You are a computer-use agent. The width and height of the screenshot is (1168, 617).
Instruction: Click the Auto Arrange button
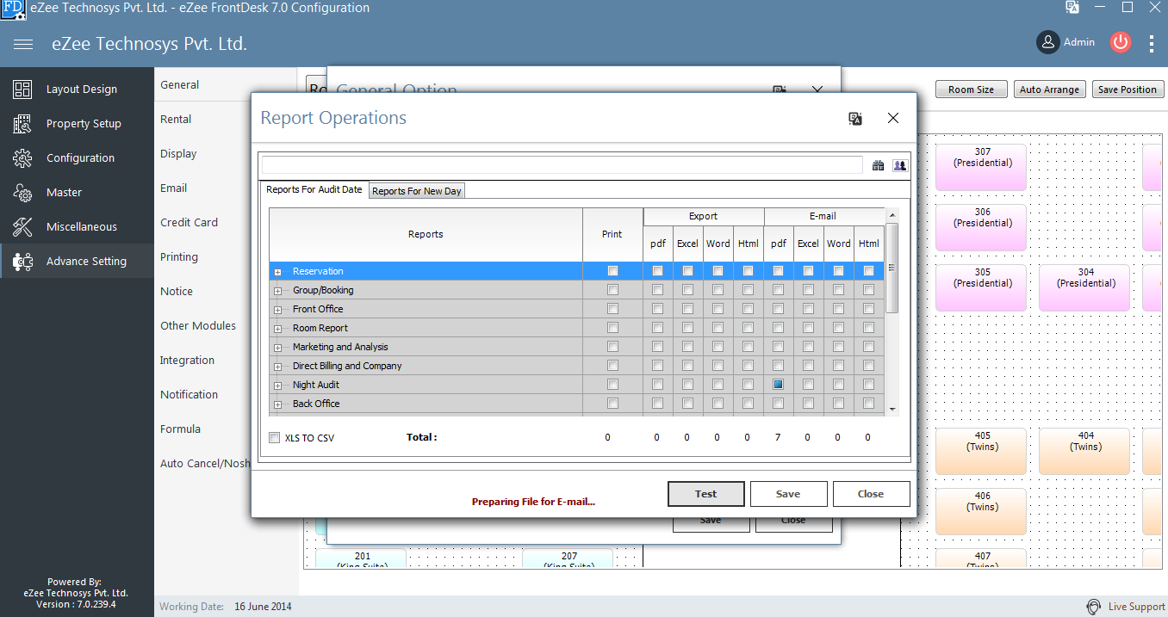(x=1049, y=89)
